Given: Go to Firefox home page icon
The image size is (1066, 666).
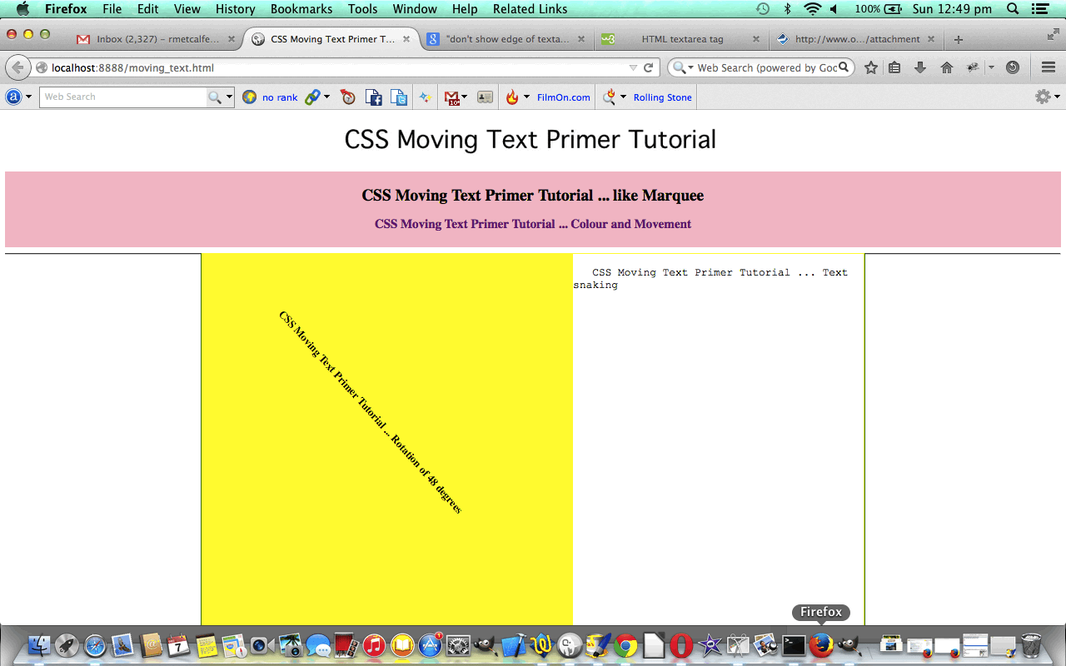Looking at the screenshot, I should pyautogui.click(x=947, y=67).
